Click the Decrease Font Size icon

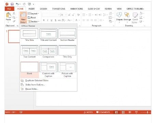point(73,15)
